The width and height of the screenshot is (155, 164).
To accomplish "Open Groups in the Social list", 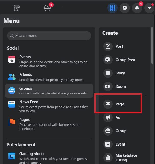I will point(49,91).
